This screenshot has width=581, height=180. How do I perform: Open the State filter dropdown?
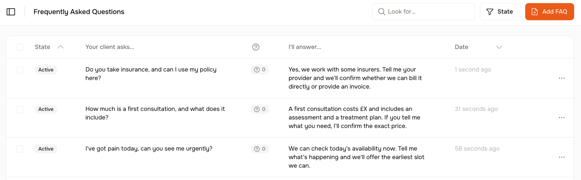500,12
